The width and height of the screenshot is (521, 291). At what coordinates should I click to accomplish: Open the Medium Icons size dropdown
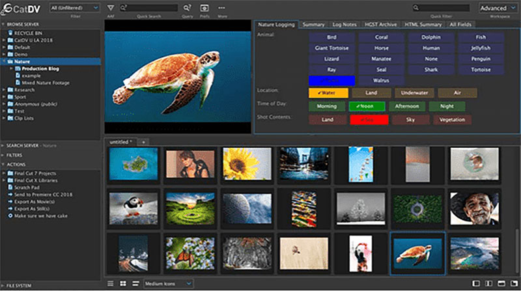(x=169, y=284)
